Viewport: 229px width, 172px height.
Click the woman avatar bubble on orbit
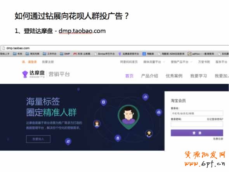(x=97, y=124)
